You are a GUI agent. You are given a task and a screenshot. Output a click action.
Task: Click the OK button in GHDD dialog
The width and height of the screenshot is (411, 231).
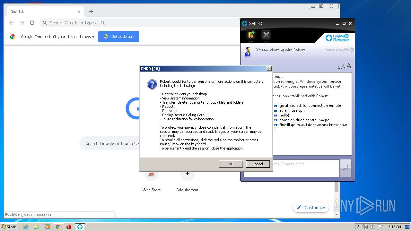[x=231, y=164]
